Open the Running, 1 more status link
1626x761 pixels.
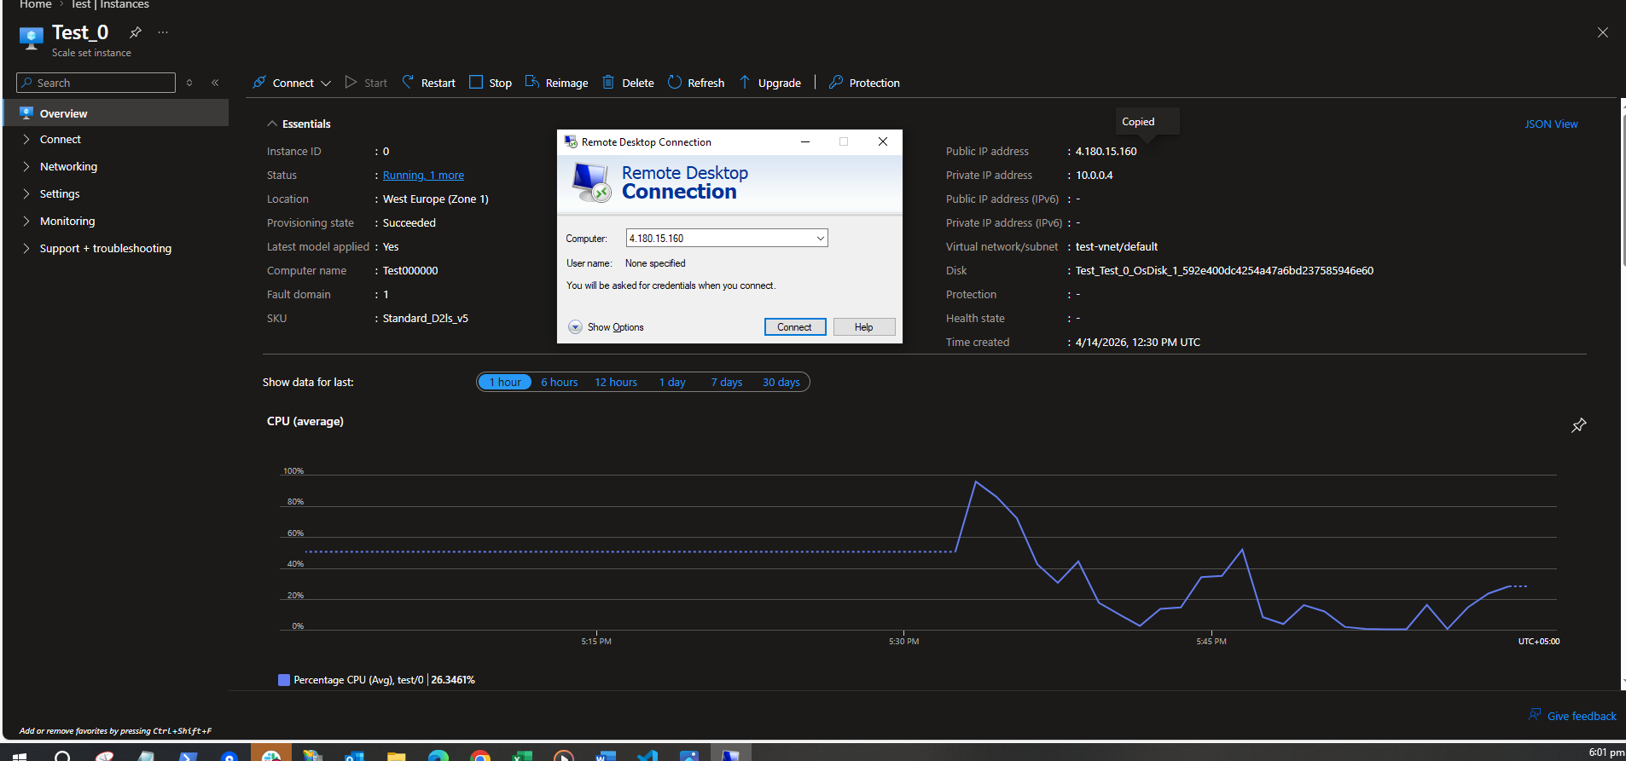tap(423, 176)
